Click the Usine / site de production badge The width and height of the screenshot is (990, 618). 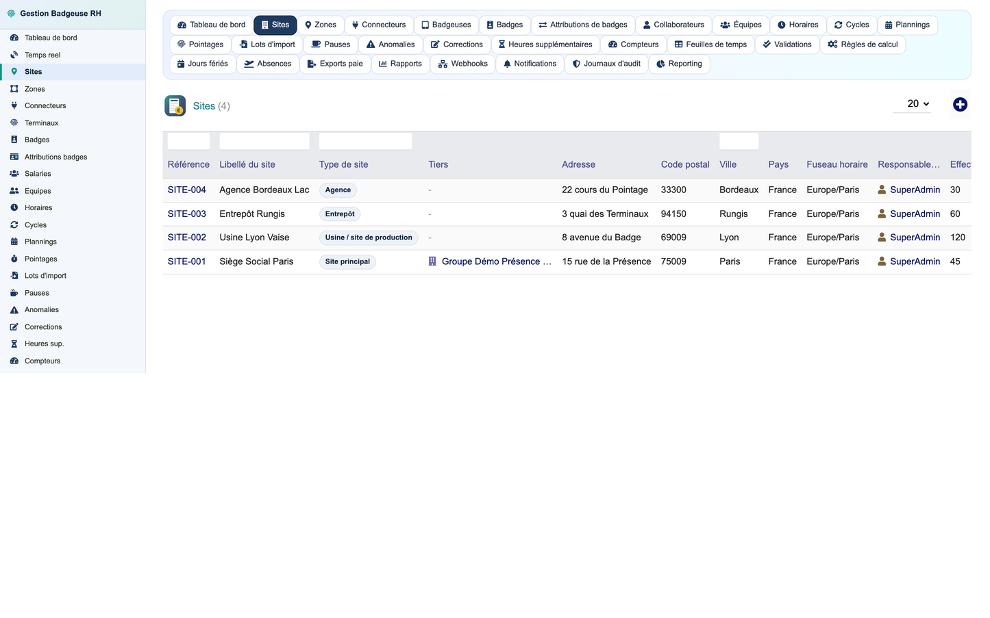369,237
